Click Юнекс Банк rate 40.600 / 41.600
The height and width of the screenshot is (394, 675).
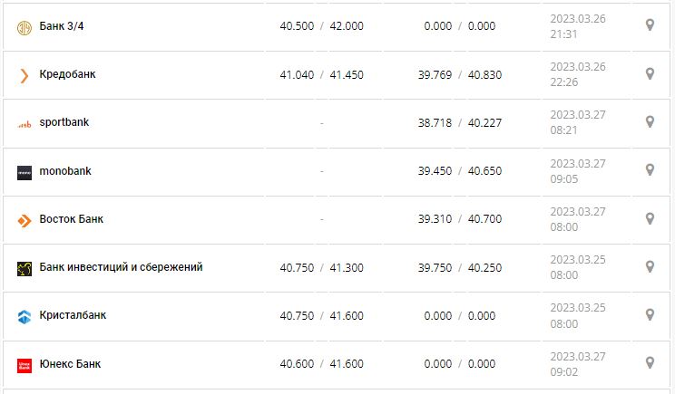(x=321, y=364)
